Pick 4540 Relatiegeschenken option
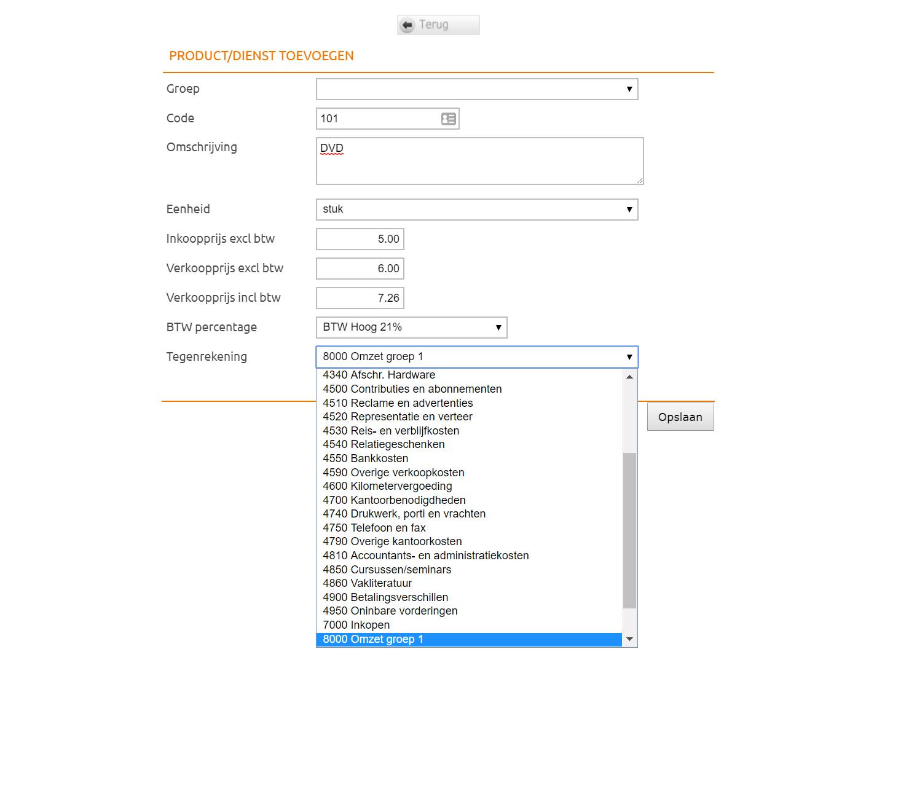This screenshot has width=917, height=794. 470,444
